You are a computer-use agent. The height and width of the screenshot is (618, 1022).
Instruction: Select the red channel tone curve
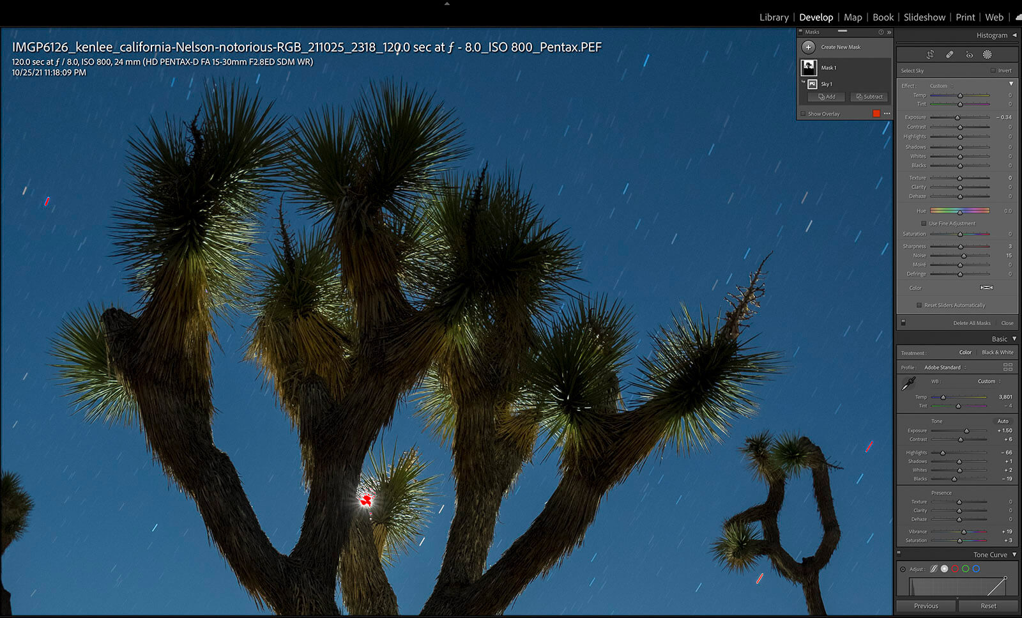click(955, 569)
